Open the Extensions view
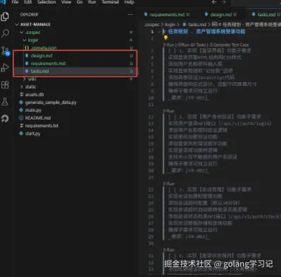Viewport: 281px width, 277px height. [x=5, y=84]
